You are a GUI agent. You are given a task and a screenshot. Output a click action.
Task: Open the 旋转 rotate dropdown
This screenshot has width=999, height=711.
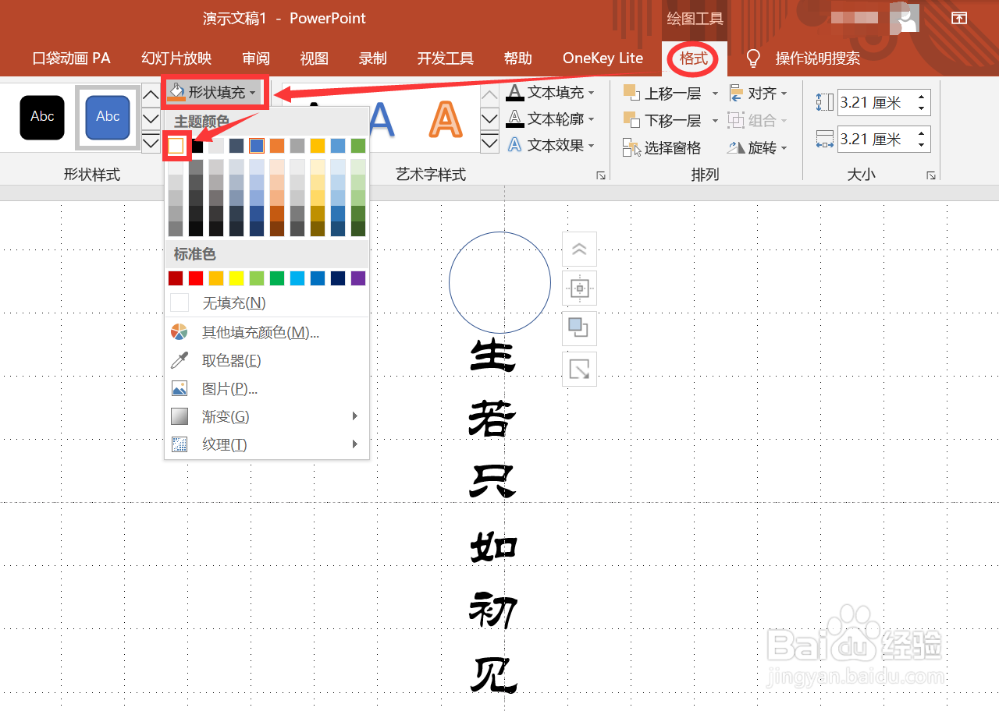click(758, 148)
